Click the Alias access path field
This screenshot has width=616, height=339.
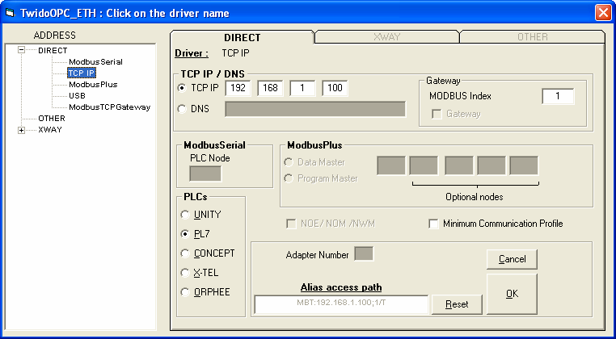(x=341, y=304)
